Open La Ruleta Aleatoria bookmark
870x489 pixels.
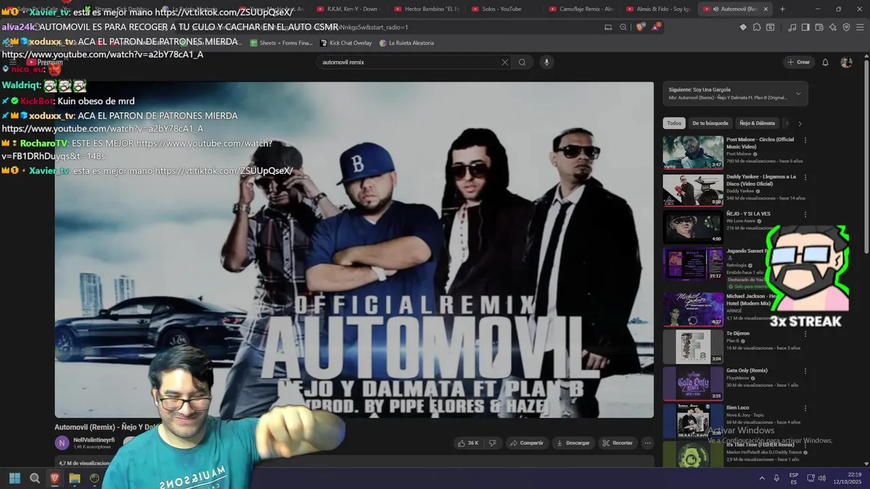pos(406,43)
